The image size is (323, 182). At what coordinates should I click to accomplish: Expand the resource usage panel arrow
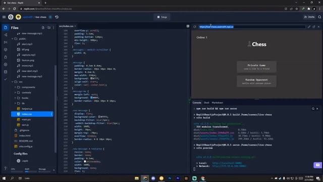54,170
